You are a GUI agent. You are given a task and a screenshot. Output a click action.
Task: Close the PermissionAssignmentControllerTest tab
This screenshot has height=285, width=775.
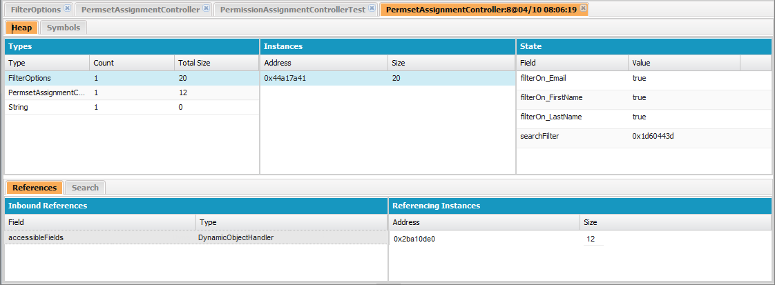click(x=372, y=9)
